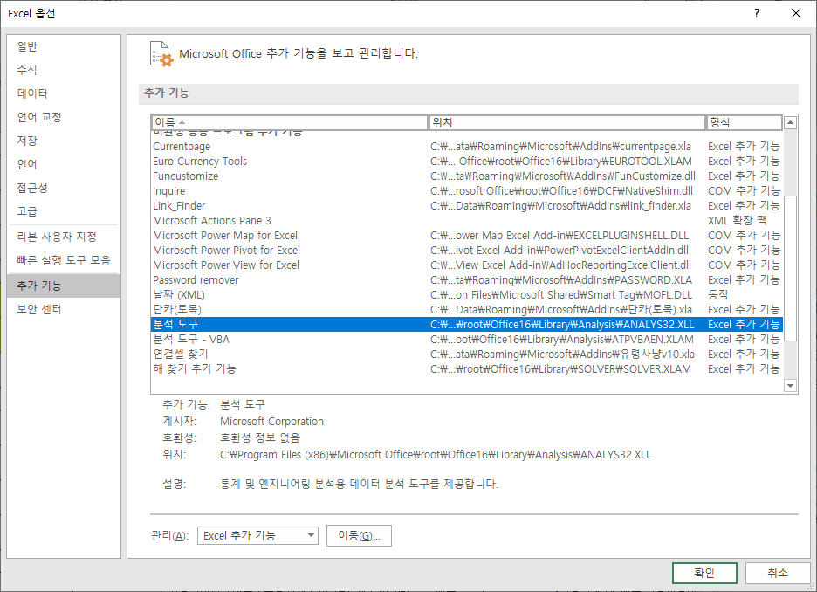Click the XML 확장 팩 type cell
Image resolution: width=817 pixels, height=592 pixels.
click(x=737, y=220)
